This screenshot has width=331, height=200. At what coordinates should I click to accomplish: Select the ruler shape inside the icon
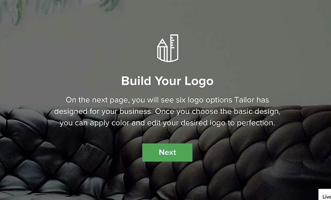[173, 48]
